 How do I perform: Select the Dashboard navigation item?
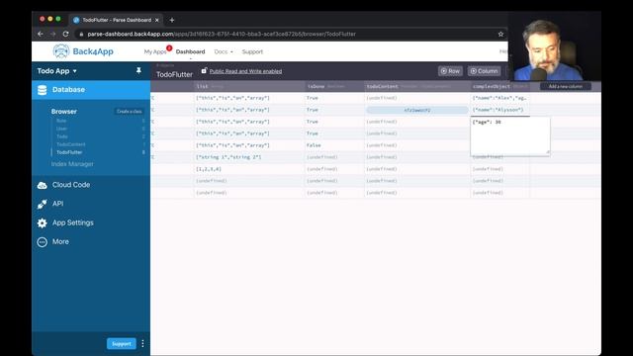pyautogui.click(x=190, y=51)
